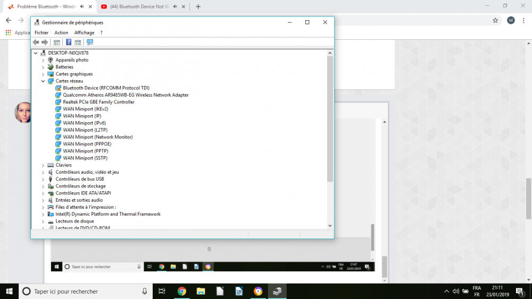Click the bookmark star in Chrome address bar

tap(495, 20)
